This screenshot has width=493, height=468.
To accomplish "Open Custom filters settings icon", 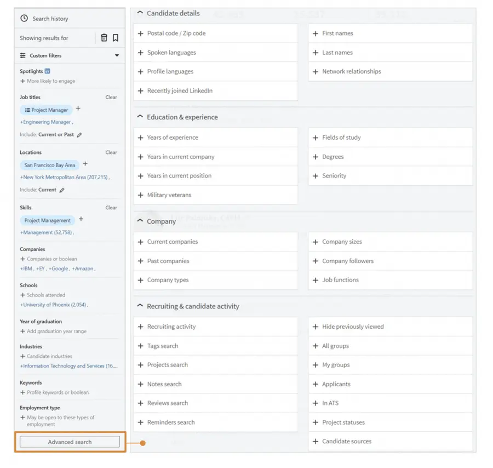I will tap(22, 55).
